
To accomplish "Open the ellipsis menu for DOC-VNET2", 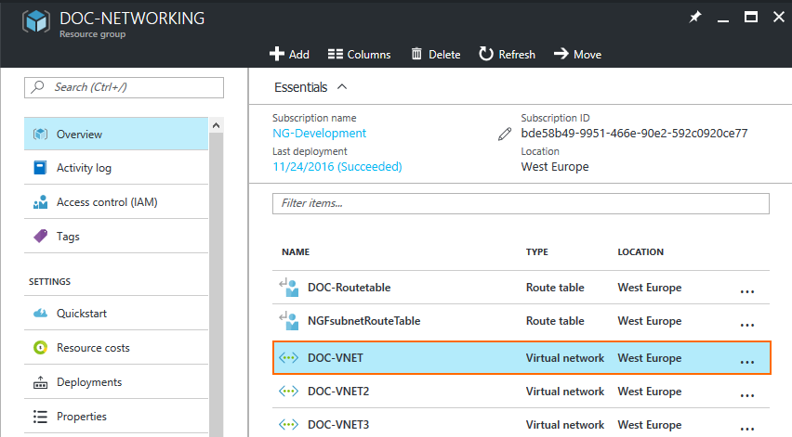I will [747, 395].
